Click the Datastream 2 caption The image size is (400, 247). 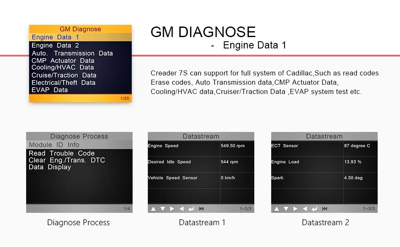tap(325, 223)
